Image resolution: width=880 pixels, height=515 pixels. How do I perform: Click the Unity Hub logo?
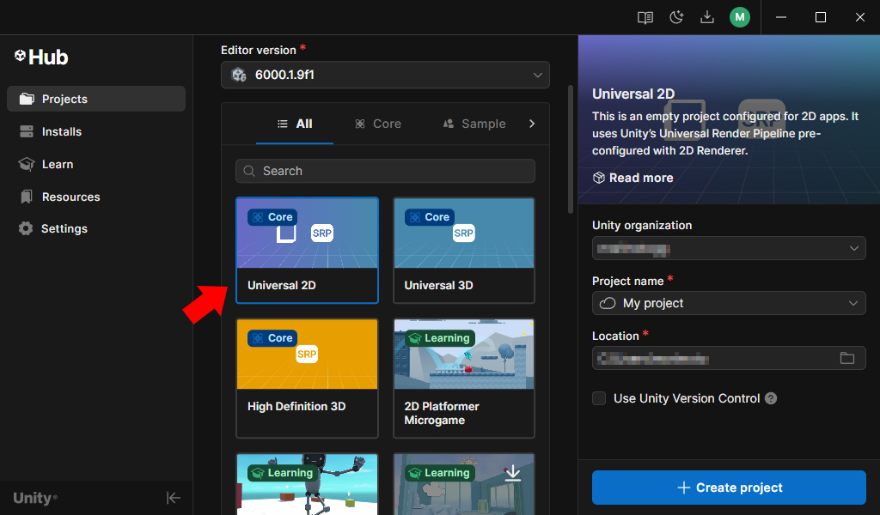click(41, 57)
